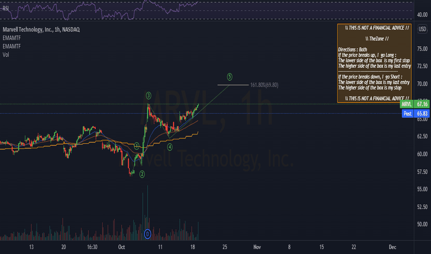This screenshot has height=254, width=431.
Task: Click the Dec date on time axis
Action: (393, 247)
